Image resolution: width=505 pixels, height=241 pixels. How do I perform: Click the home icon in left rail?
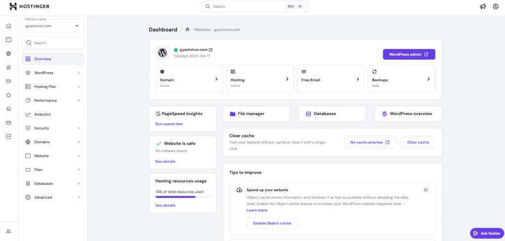8,26
